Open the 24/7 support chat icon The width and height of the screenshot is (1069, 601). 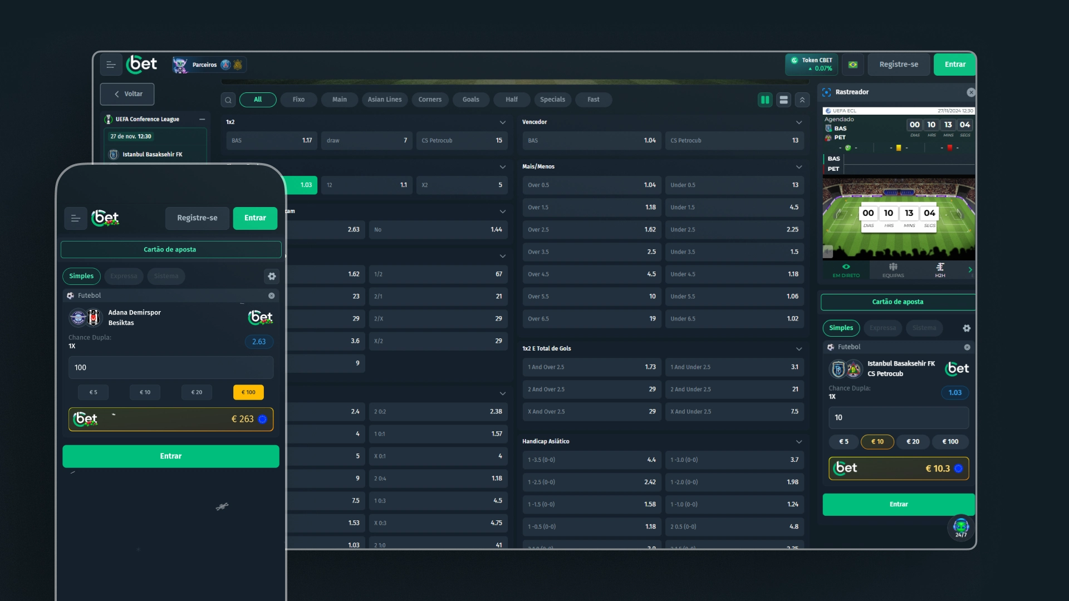[x=961, y=527]
